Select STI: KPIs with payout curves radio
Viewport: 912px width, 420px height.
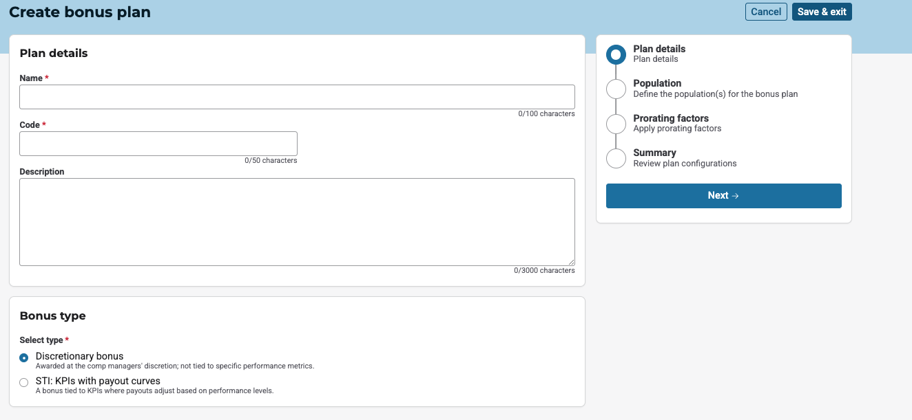point(24,382)
